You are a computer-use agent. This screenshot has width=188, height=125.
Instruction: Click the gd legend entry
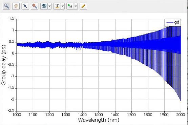point(173,23)
